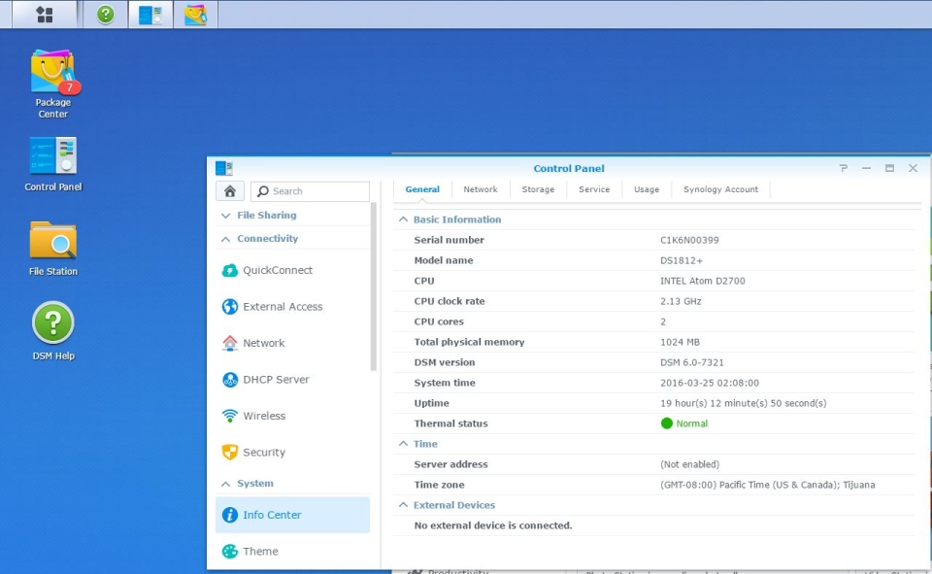
Task: Open Wireless settings
Action: coord(292,416)
